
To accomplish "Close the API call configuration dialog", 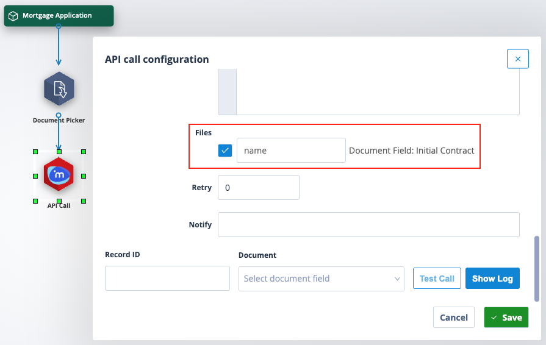I will (x=517, y=59).
